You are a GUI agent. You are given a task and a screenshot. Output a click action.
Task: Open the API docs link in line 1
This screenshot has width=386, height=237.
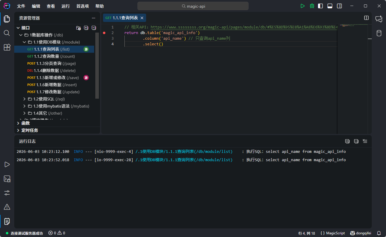(244, 27)
